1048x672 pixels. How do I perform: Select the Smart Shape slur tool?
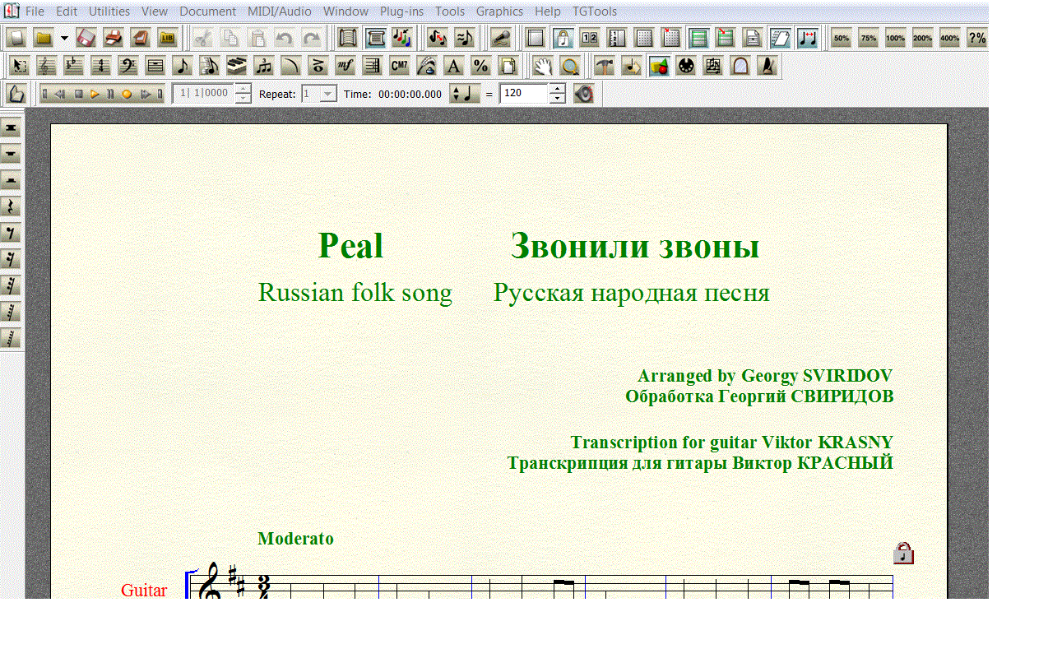click(x=291, y=66)
